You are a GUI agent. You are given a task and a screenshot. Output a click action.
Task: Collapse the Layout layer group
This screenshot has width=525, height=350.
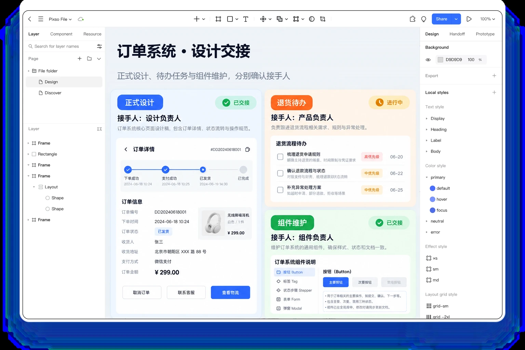point(34,187)
